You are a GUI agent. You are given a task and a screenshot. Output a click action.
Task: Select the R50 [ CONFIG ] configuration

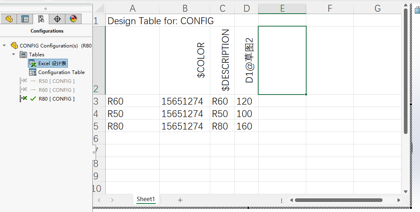point(56,81)
